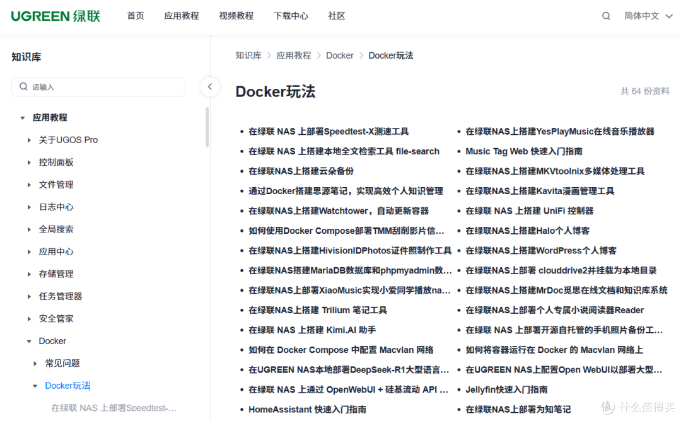The height and width of the screenshot is (421, 681).
Task: Open the 简体中文 language dropdown
Action: click(x=648, y=16)
